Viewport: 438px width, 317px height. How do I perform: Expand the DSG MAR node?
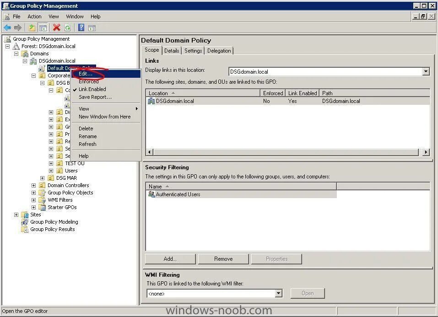tap(42, 178)
